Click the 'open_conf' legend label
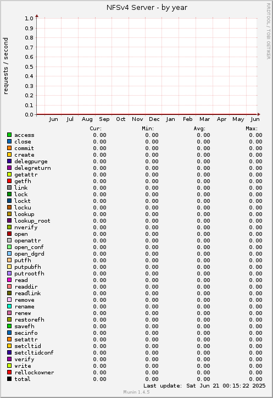 pyautogui.click(x=29, y=247)
